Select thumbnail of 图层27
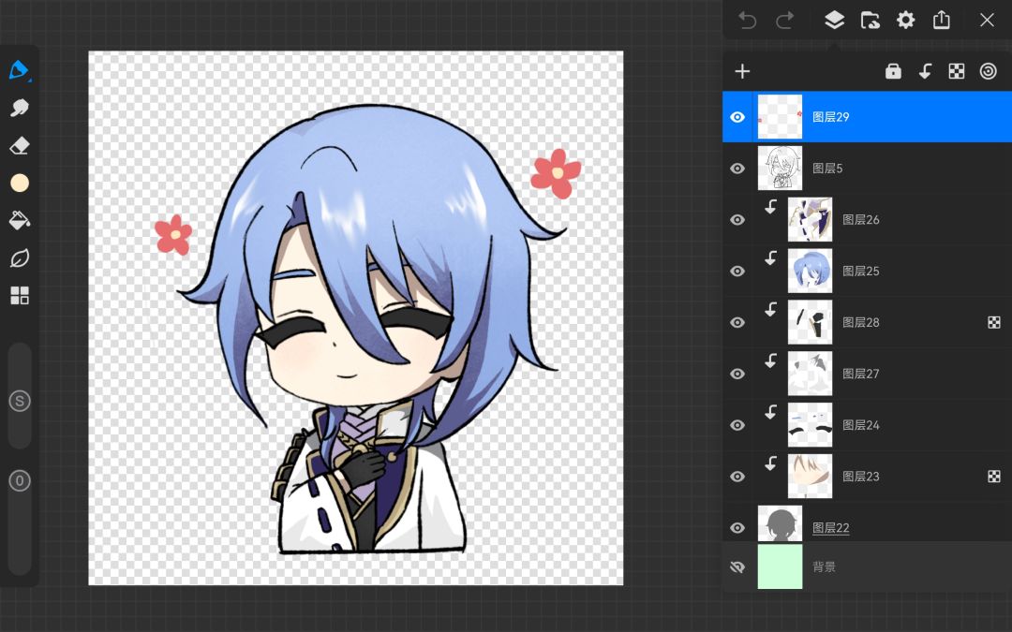 (810, 374)
